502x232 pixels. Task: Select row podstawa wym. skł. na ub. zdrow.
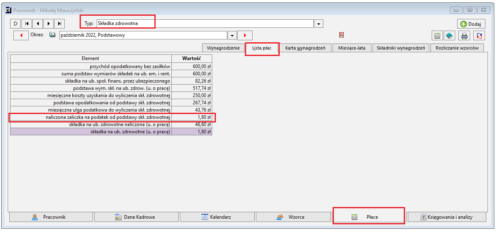(111, 88)
